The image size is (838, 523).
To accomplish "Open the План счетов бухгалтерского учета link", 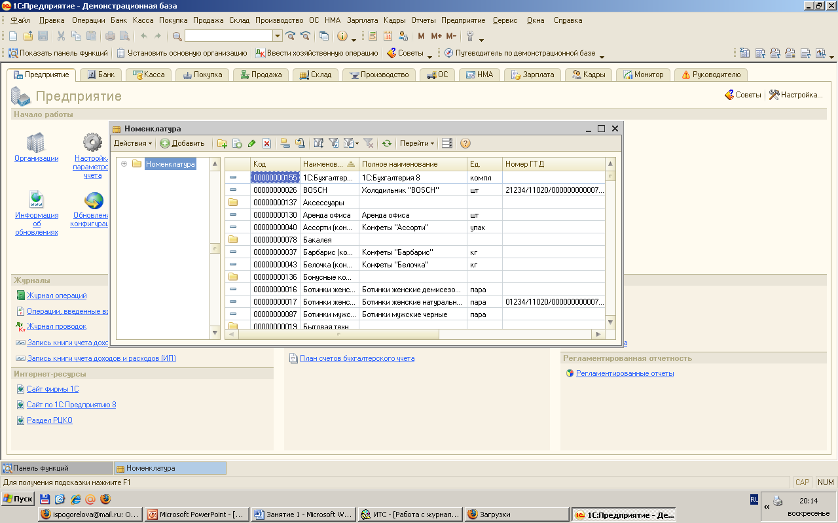I will click(x=357, y=358).
